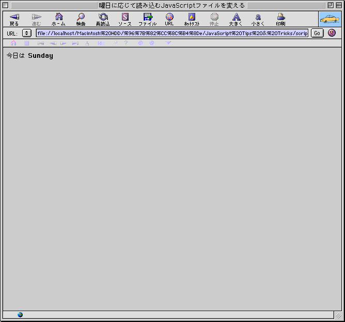Increase font size with 大きく

[236, 20]
